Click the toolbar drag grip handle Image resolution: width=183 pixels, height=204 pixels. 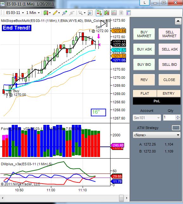[x=2, y=13]
